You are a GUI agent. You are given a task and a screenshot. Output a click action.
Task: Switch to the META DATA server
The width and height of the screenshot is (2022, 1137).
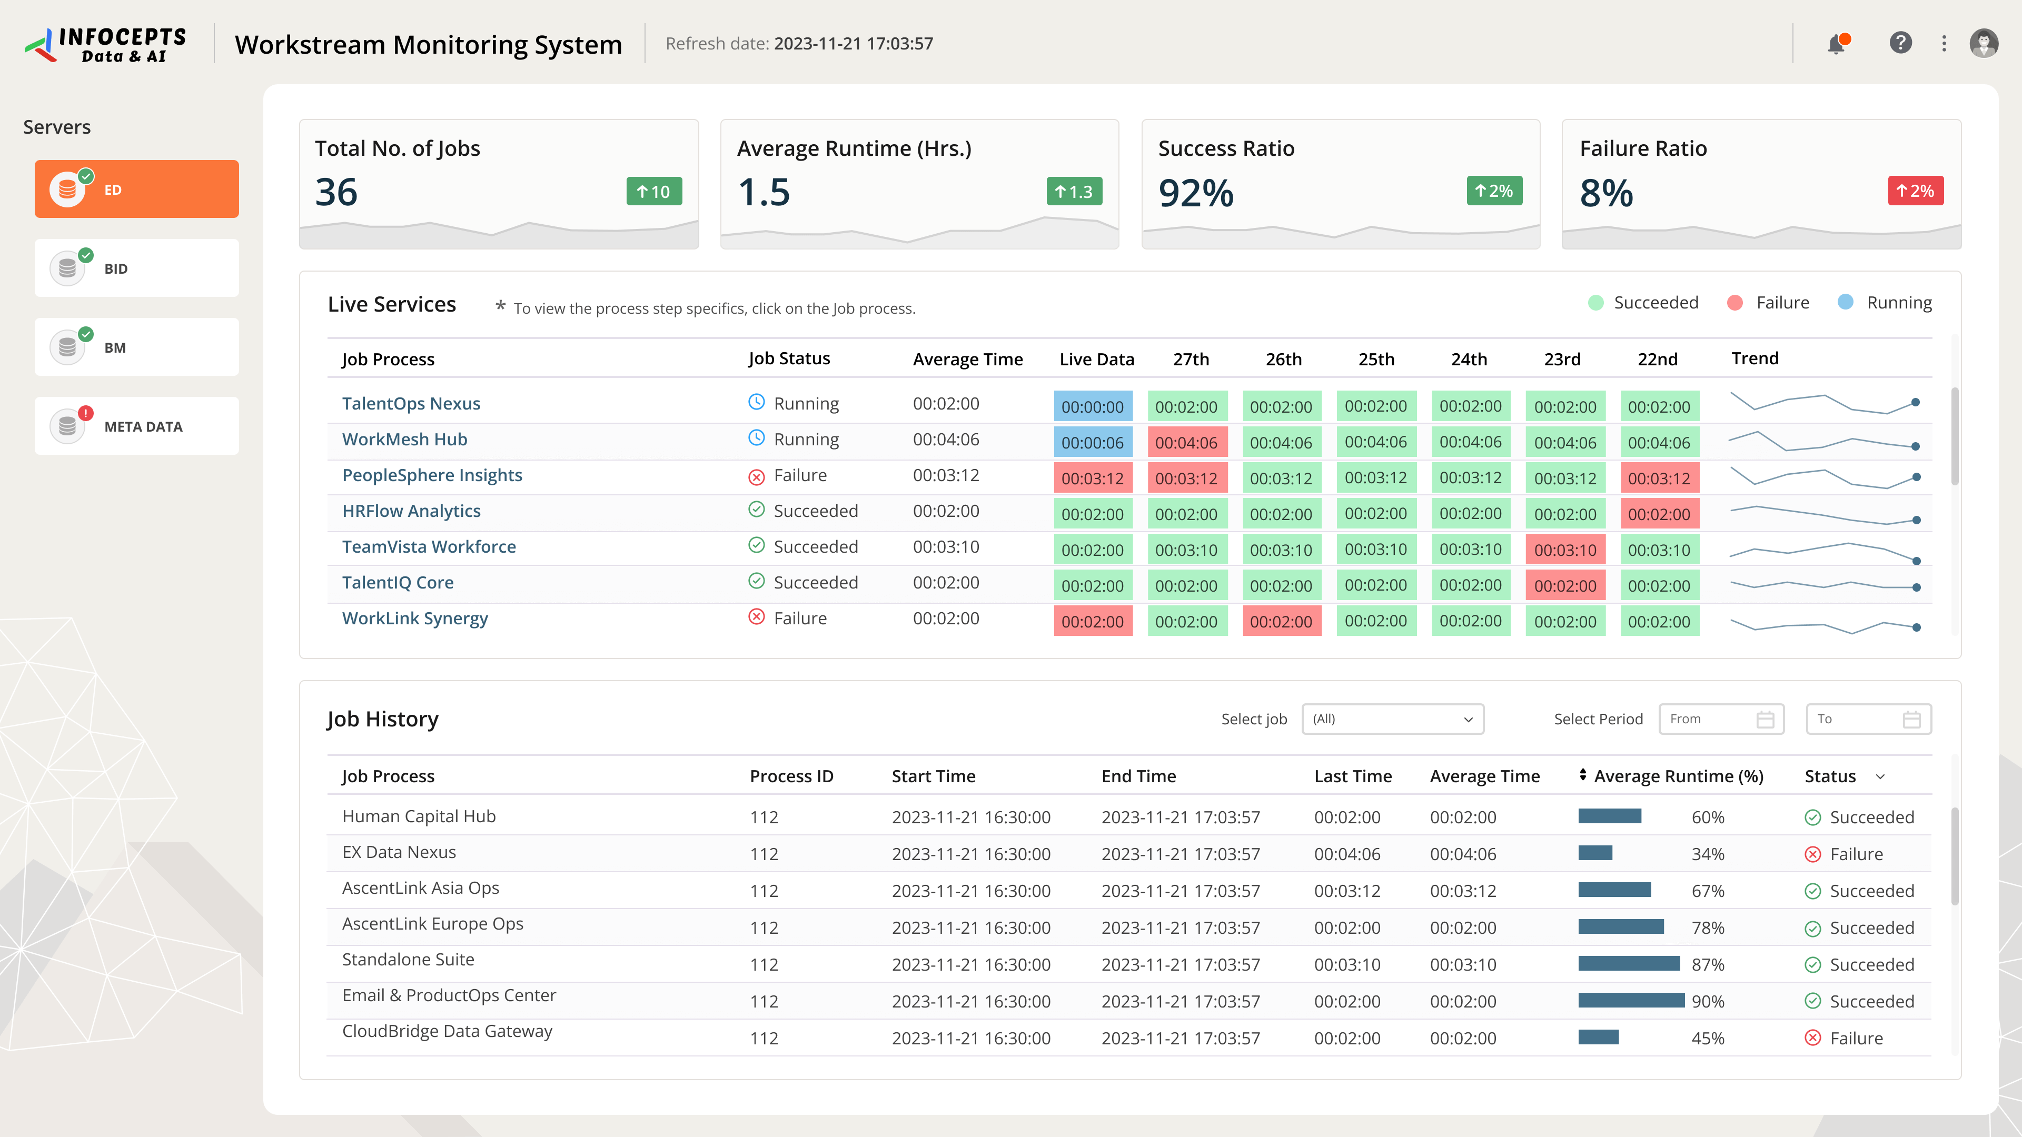click(x=136, y=426)
